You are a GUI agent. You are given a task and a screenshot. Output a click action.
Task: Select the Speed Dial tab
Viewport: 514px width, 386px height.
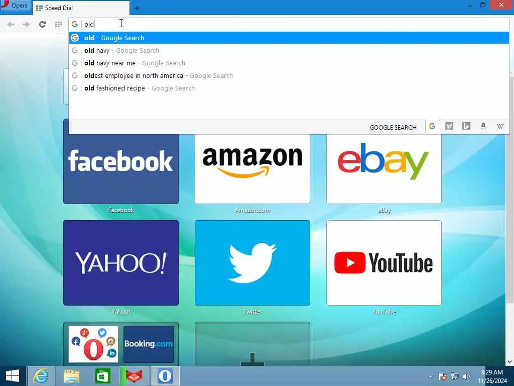[x=81, y=8]
